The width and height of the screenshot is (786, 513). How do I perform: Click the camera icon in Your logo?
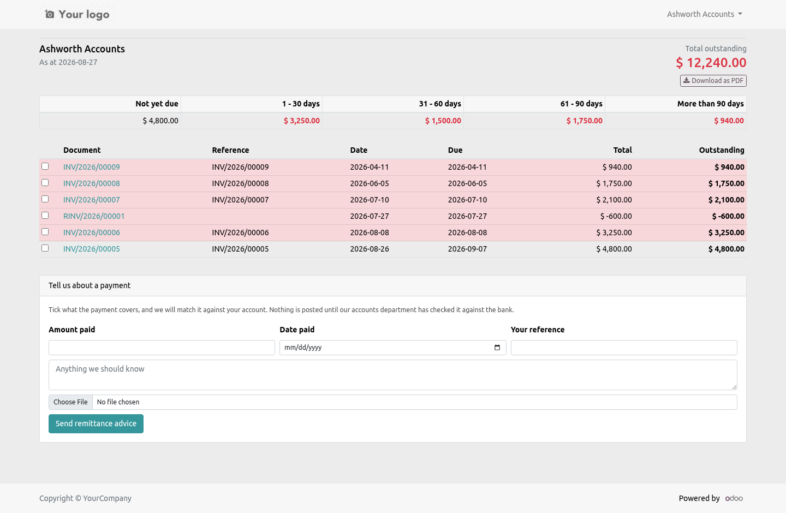[49, 14]
